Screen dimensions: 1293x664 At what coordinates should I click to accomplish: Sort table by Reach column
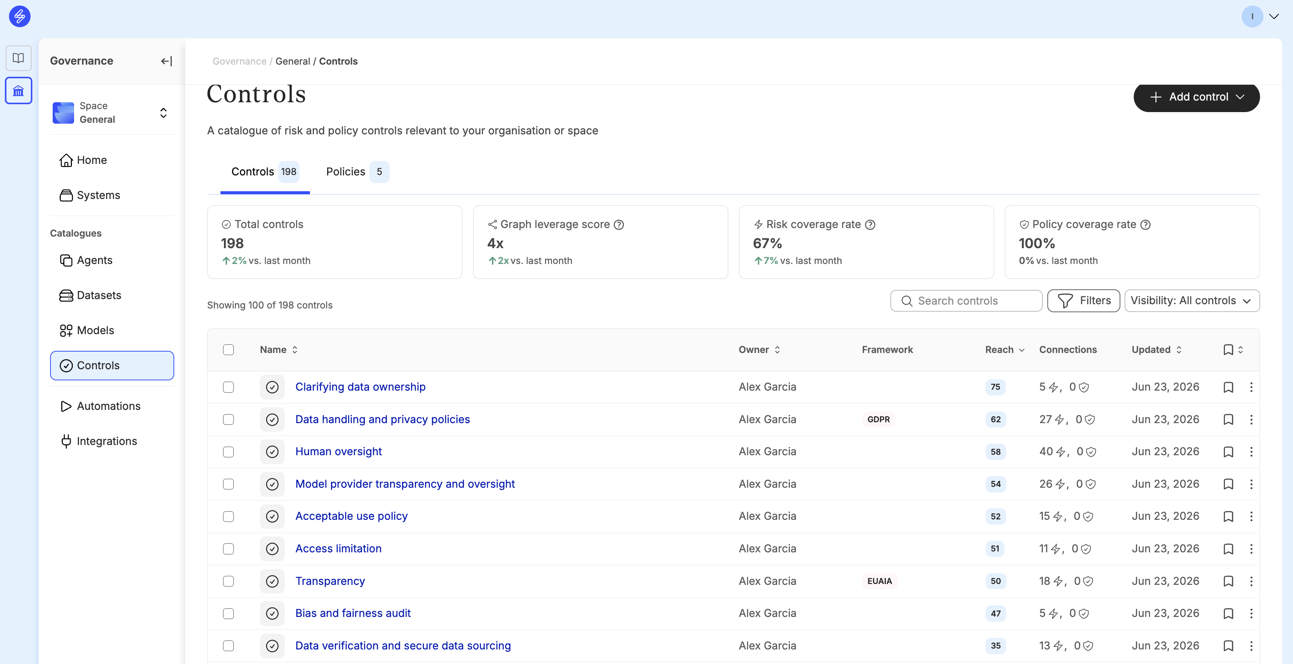tap(1004, 350)
